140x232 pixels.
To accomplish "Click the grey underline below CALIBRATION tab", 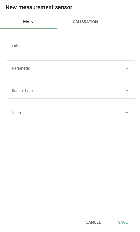I will [85, 29].
